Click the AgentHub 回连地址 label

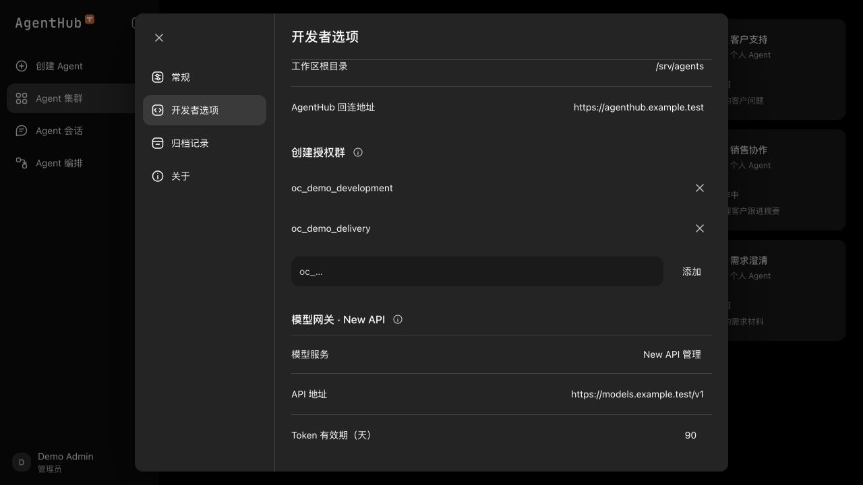tap(333, 107)
